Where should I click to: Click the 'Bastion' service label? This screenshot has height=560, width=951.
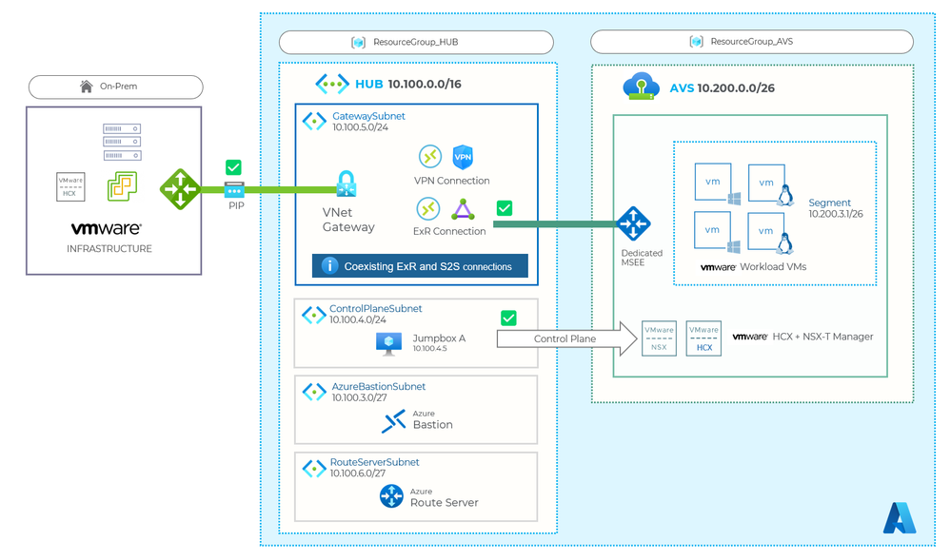point(433,425)
